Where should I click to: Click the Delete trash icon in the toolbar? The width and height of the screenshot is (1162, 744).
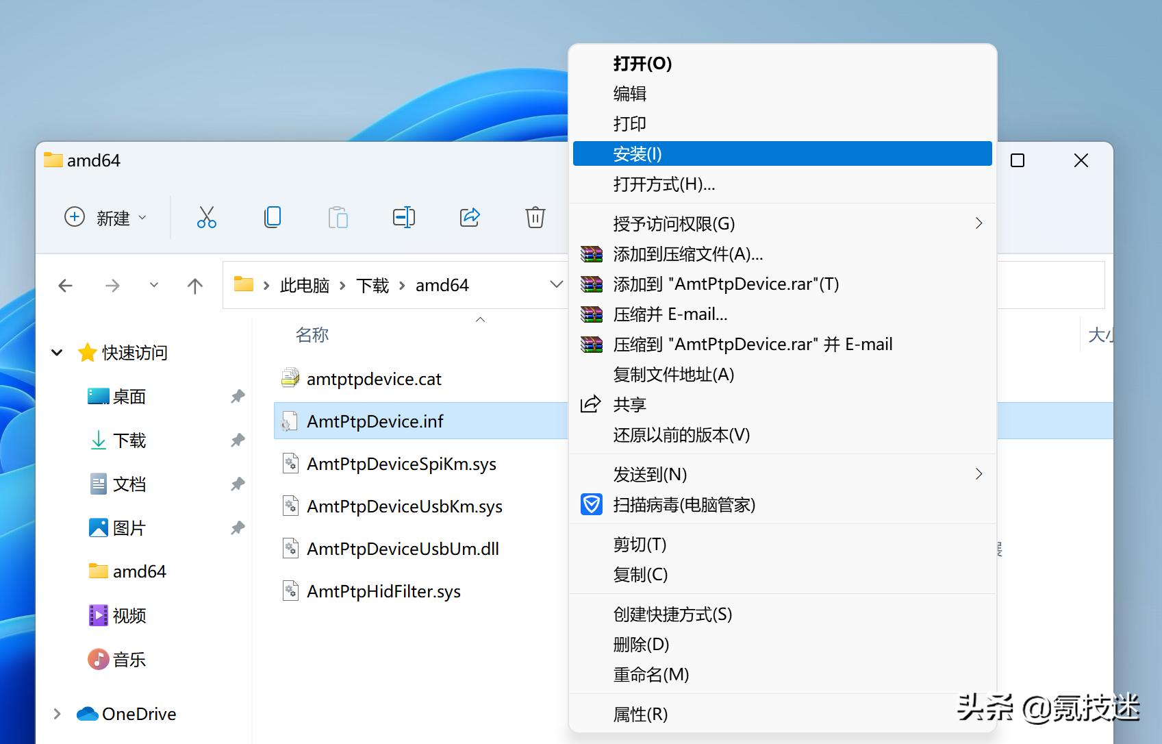pos(535,217)
